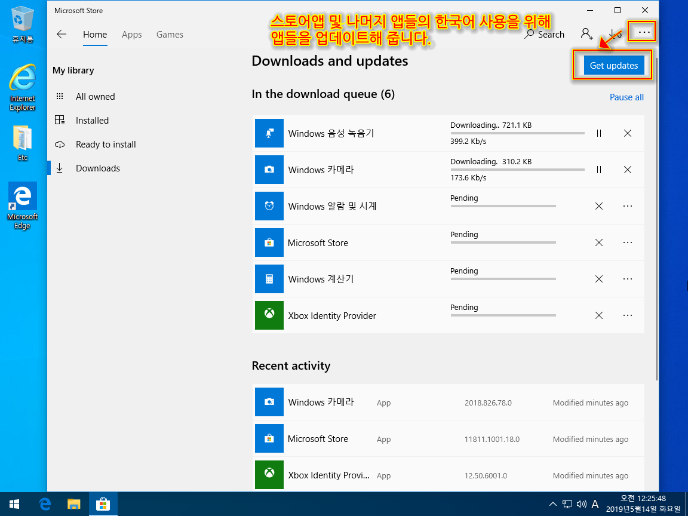Click the All owned grid icon
The height and width of the screenshot is (516, 688).
60,97
